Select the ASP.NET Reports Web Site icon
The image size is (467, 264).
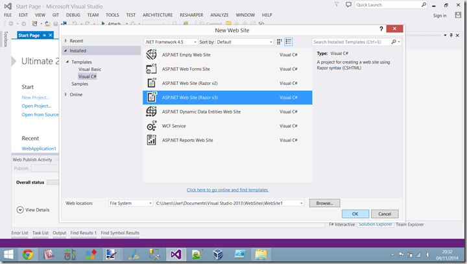pos(151,140)
